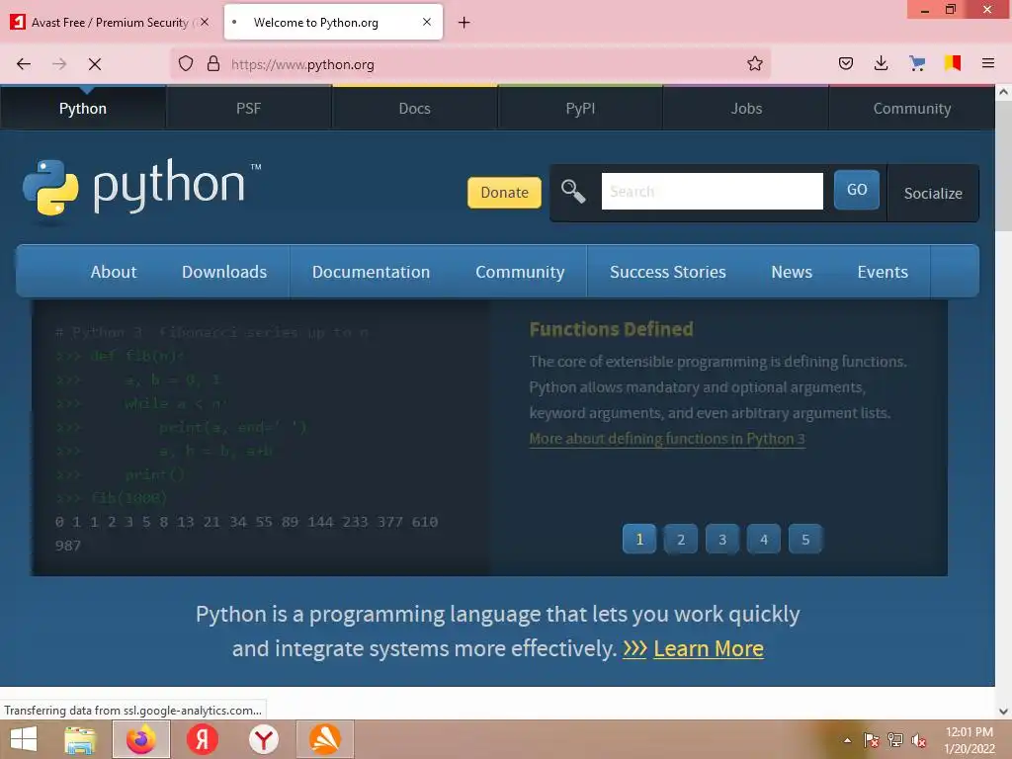The width and height of the screenshot is (1012, 759).
Task: Click the shopping cart extension icon
Action: (x=916, y=63)
